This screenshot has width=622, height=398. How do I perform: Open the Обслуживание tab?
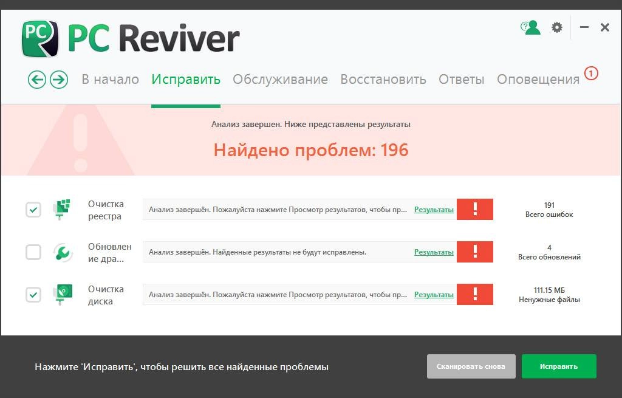coord(280,80)
